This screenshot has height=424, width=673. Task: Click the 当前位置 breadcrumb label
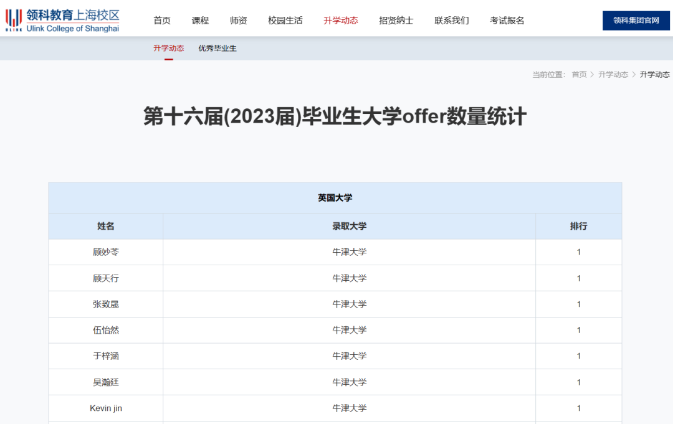(548, 75)
